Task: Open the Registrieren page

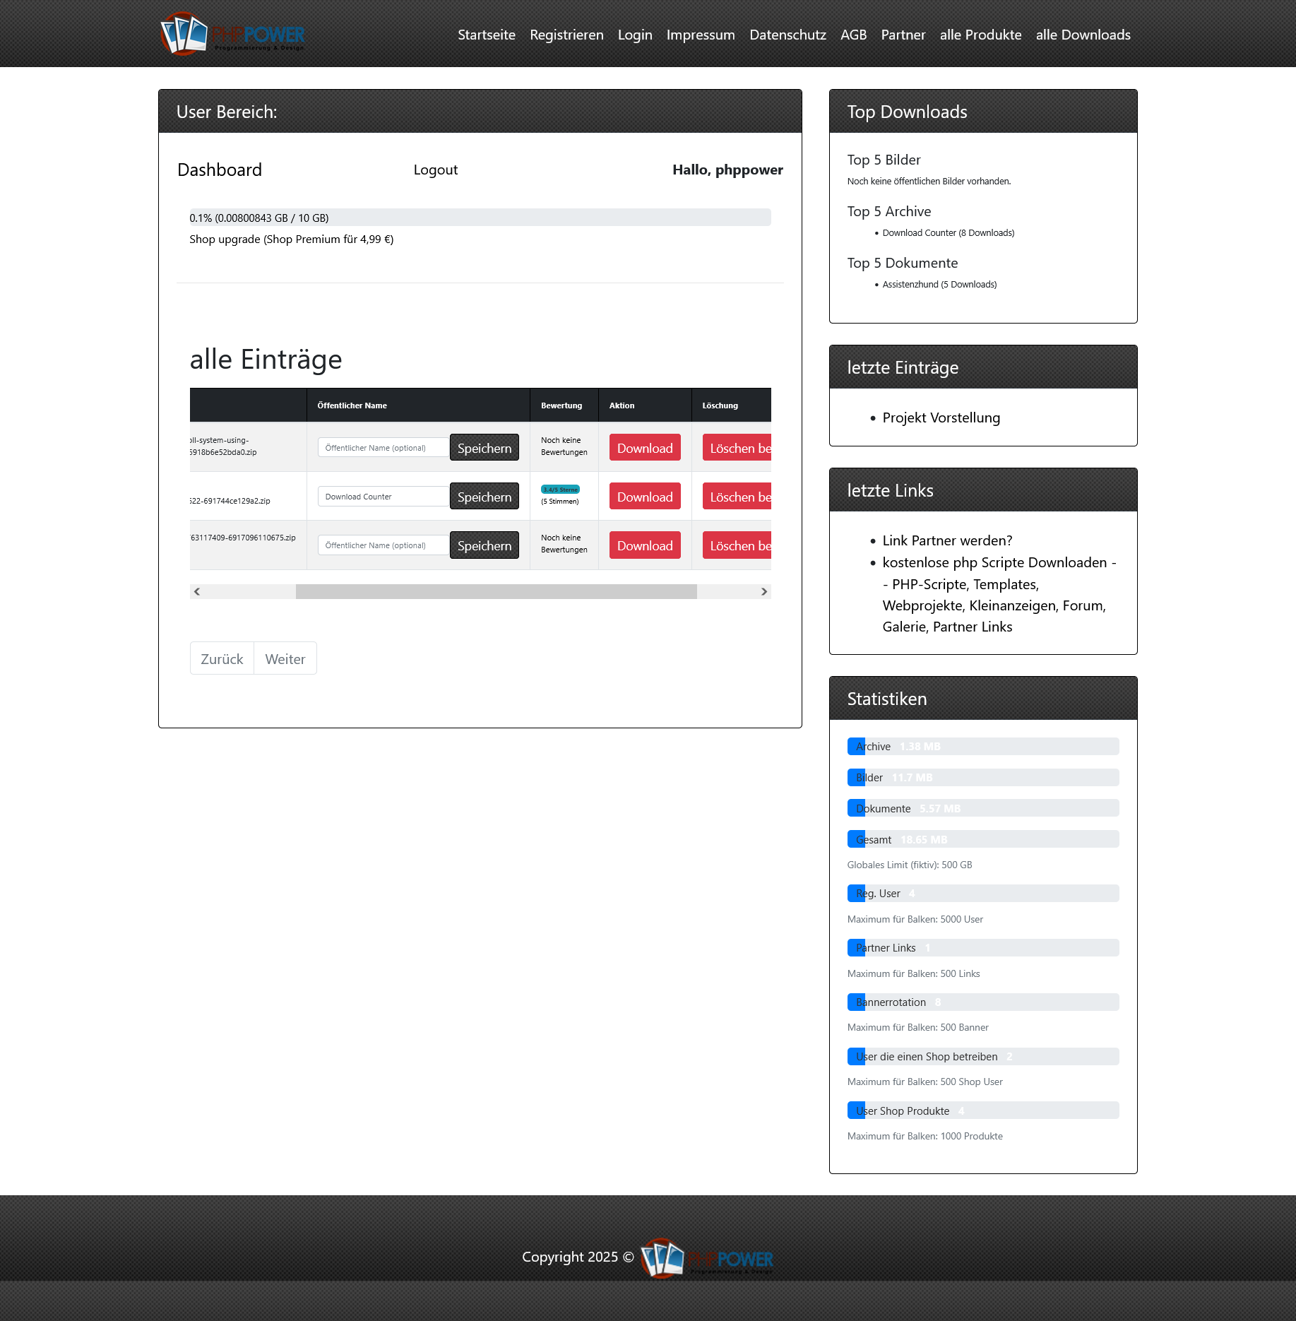Action: [x=566, y=35]
